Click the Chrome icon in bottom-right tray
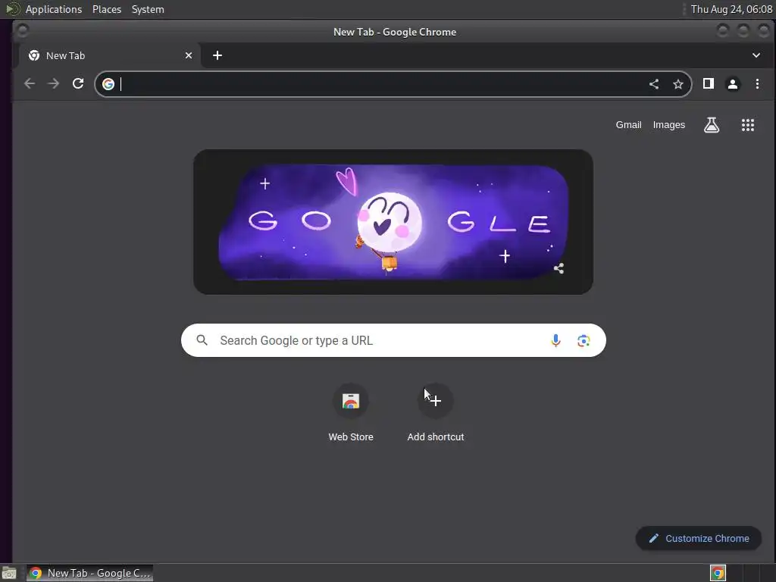 click(718, 573)
